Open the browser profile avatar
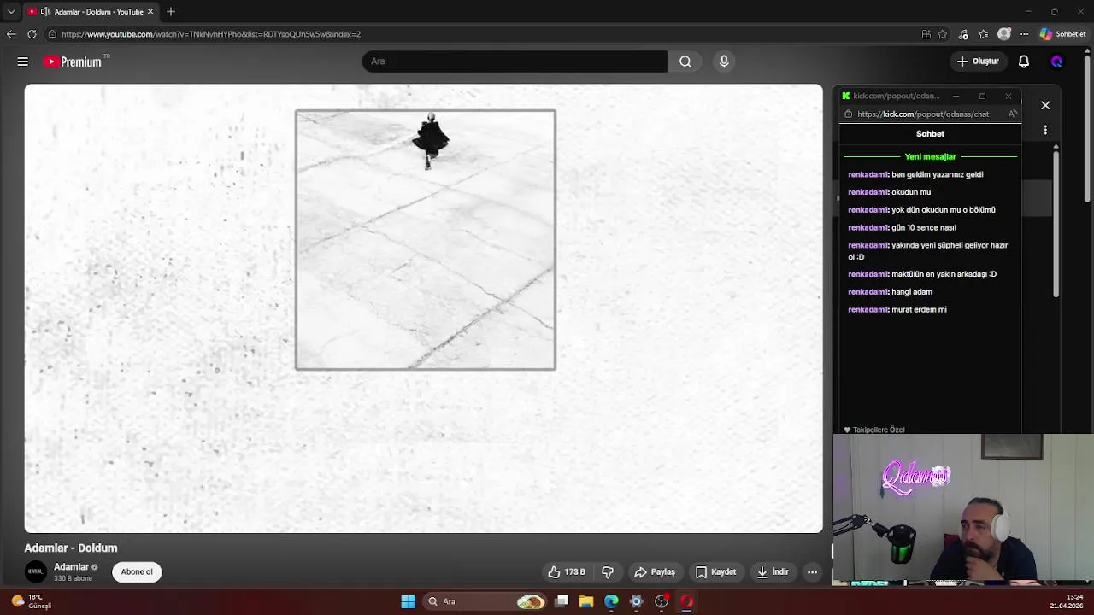This screenshot has height=615, width=1094. 1004,34
